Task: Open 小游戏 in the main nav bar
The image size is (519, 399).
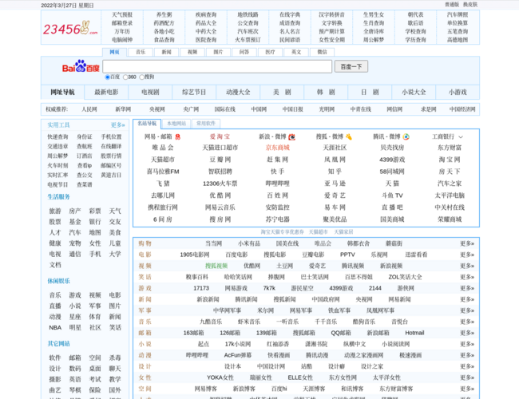Action: point(458,93)
